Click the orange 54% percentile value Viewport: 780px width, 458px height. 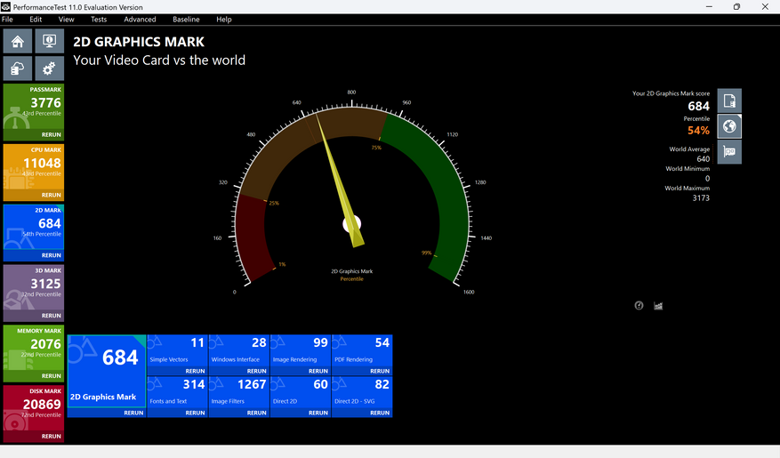coord(698,131)
